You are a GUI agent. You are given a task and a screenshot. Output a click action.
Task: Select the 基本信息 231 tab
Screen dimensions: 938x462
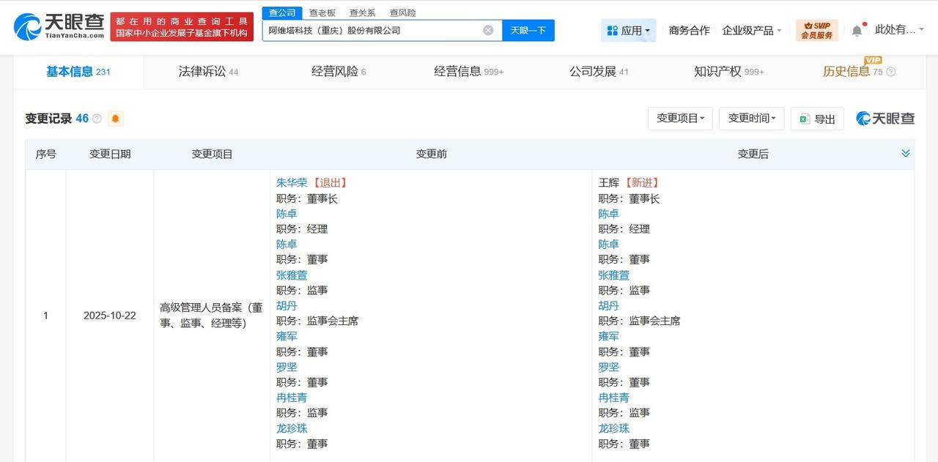point(78,72)
